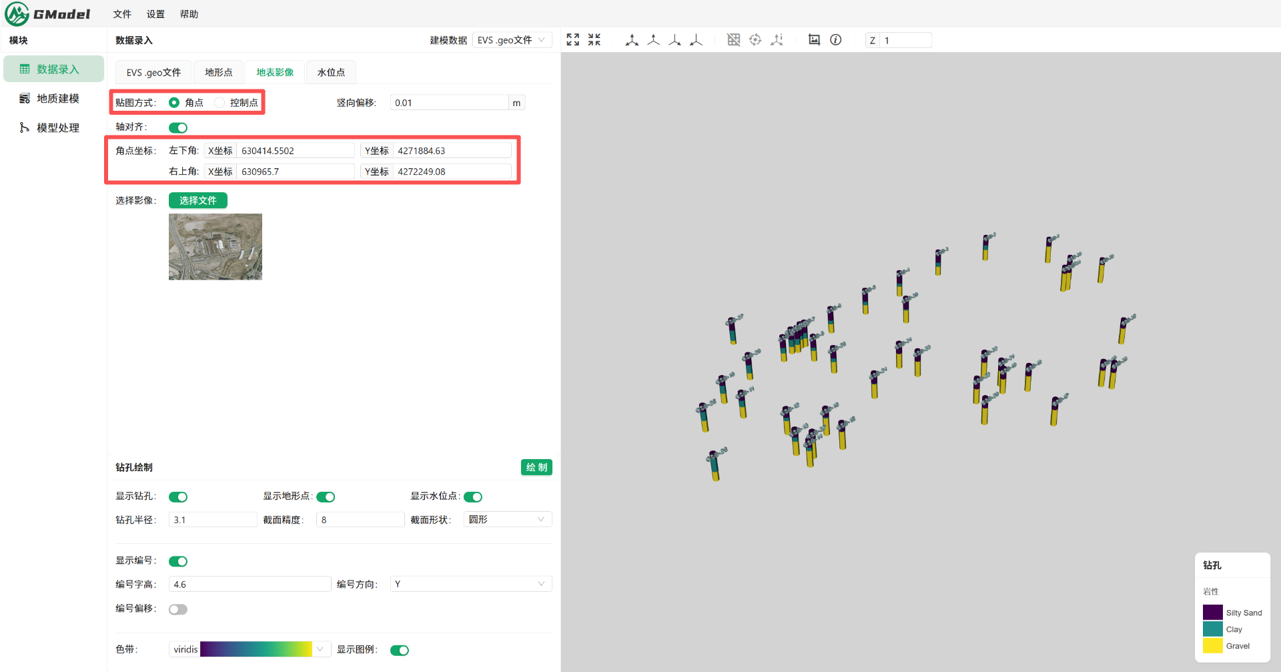Switch to the 地形点 tab
This screenshot has width=1281, height=672.
(x=218, y=73)
